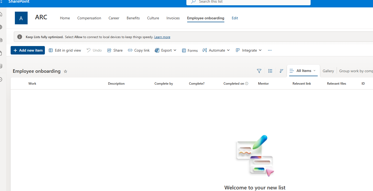This screenshot has height=191, width=373.
Task: Click the Share toolbar button
Action: tap(115, 50)
